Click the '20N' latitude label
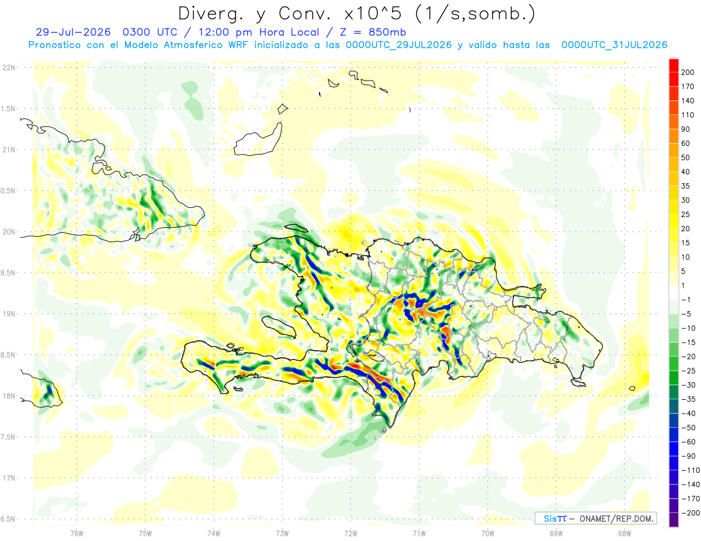This screenshot has height=541, width=701. pyautogui.click(x=9, y=232)
